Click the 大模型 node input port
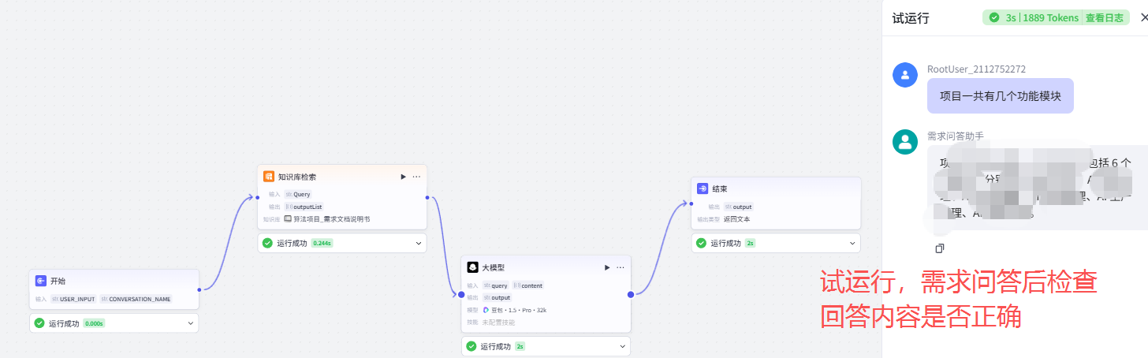This screenshot has height=358, width=1148. click(461, 294)
